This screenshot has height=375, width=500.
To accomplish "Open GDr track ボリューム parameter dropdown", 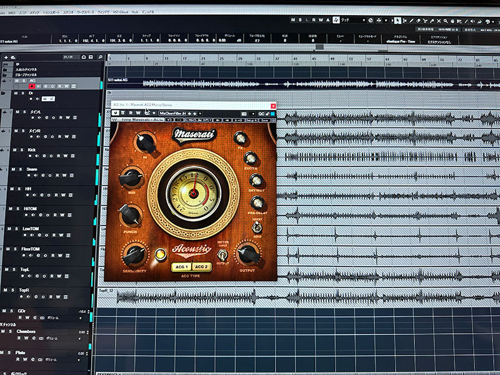I will tap(81, 318).
